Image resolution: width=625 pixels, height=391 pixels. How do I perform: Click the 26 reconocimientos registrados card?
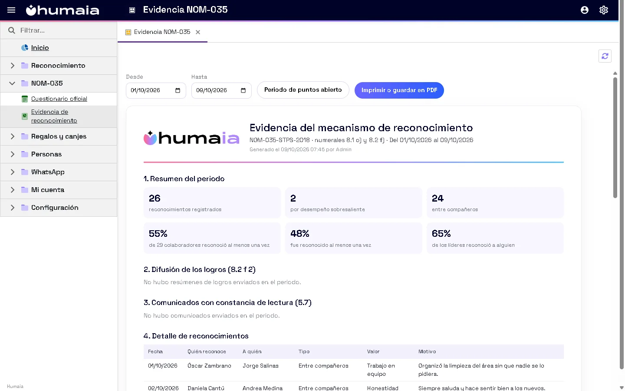(212, 203)
